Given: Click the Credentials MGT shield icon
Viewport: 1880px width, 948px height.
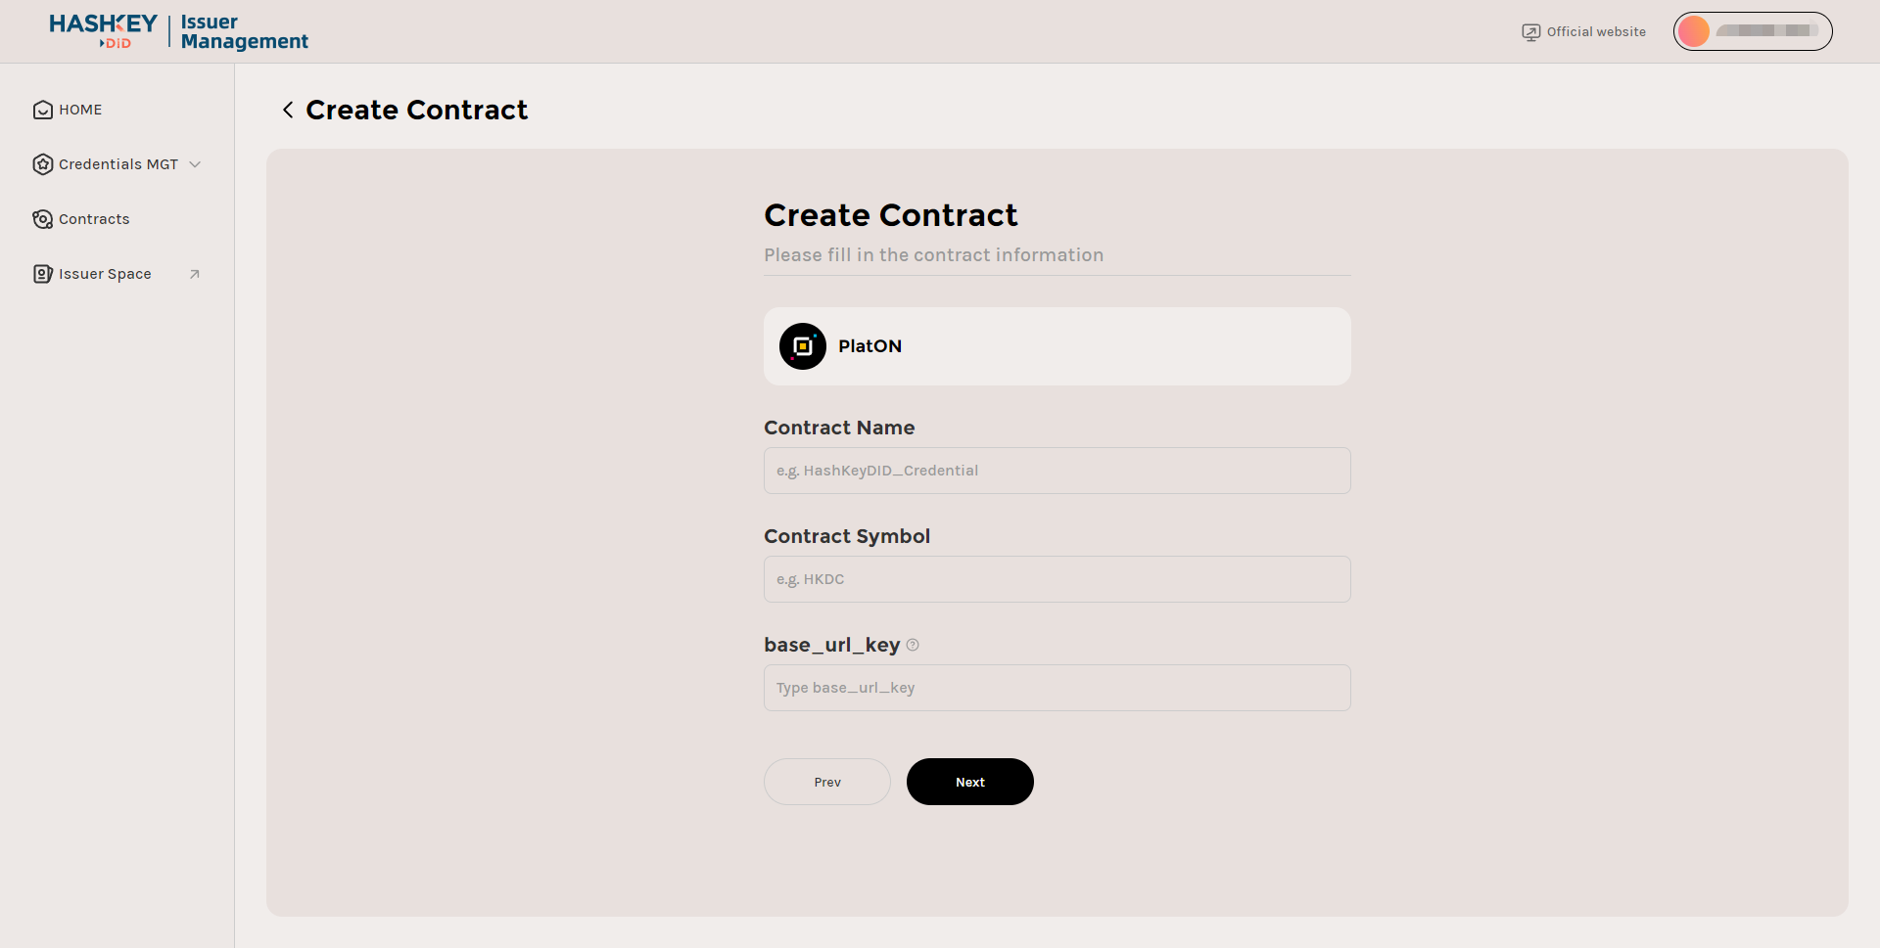Looking at the screenshot, I should [42, 164].
